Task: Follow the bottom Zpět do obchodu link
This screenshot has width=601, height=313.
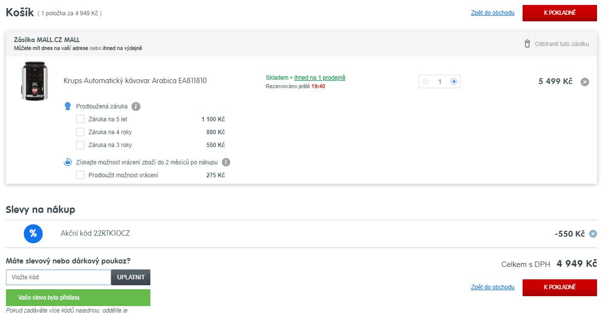Action: coord(493,287)
